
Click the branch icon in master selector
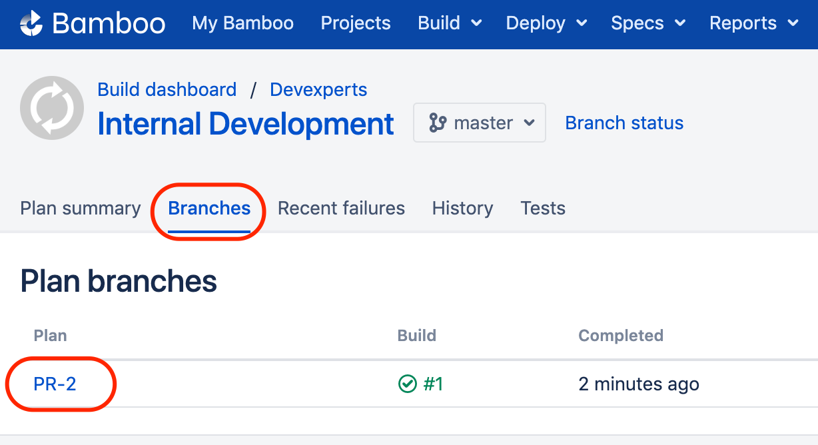pyautogui.click(x=438, y=123)
